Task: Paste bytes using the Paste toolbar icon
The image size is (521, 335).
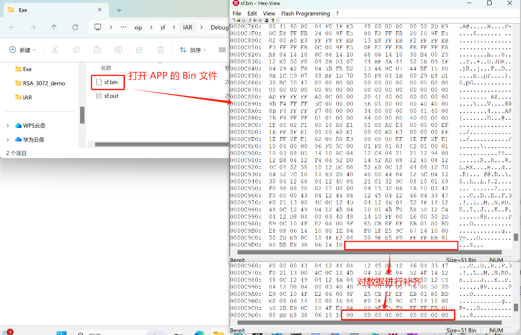Action: pos(260,20)
